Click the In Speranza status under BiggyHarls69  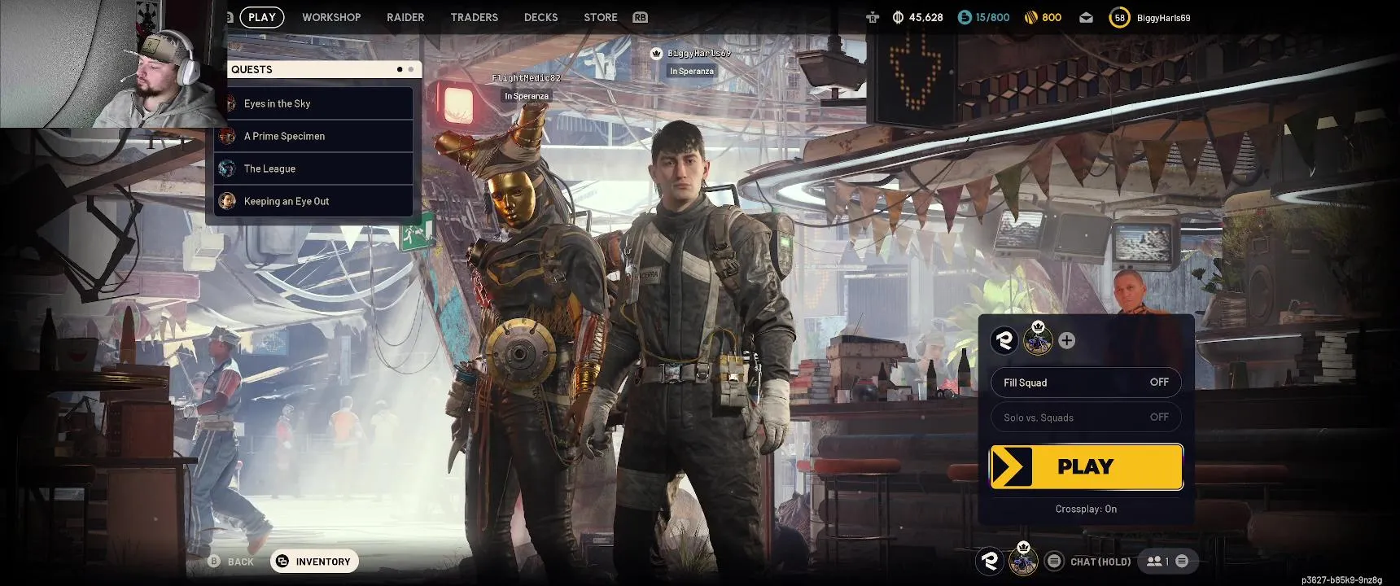pos(692,71)
